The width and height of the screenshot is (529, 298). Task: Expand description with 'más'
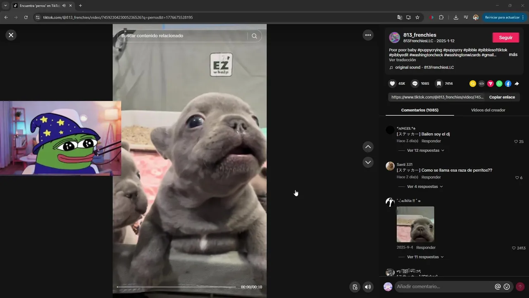(x=513, y=55)
